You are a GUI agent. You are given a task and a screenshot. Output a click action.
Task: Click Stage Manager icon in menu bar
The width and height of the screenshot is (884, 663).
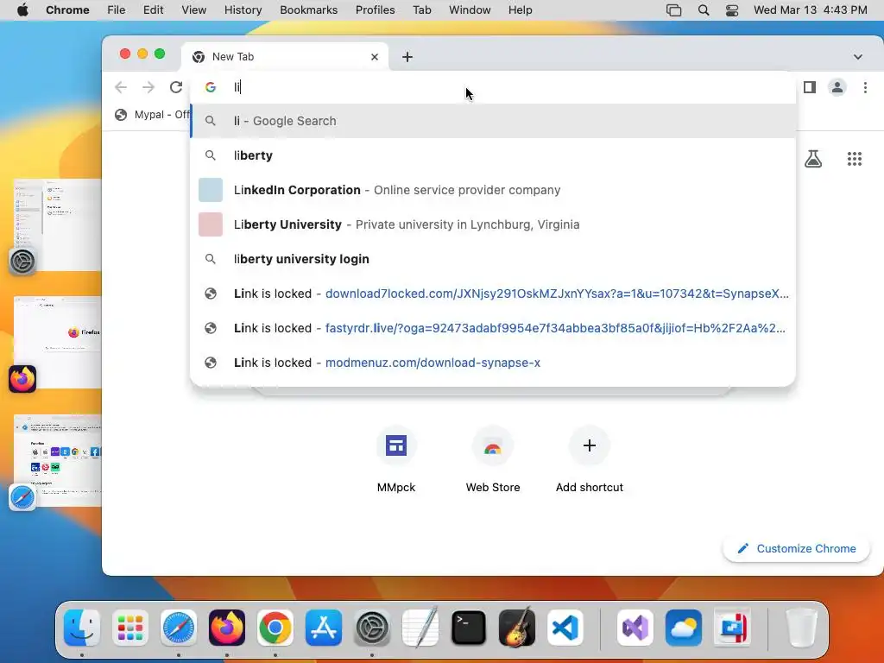coord(673,10)
